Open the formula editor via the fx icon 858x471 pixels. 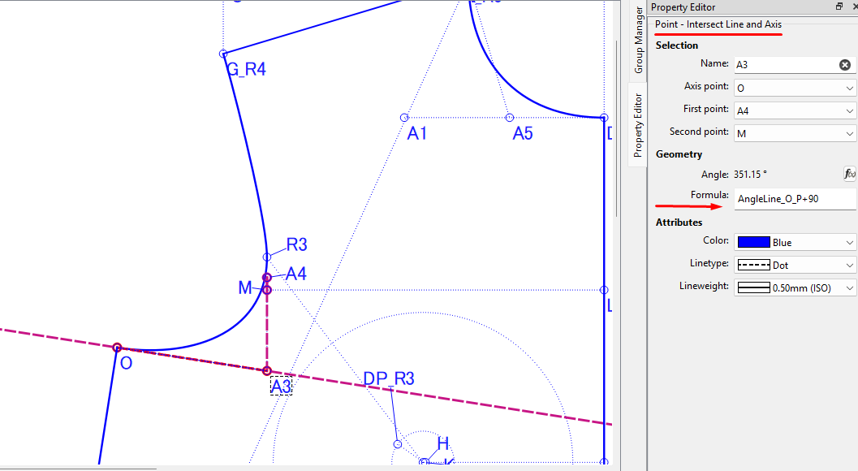pos(850,174)
